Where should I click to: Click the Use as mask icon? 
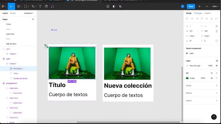pyautogui.click(x=114, y=7)
